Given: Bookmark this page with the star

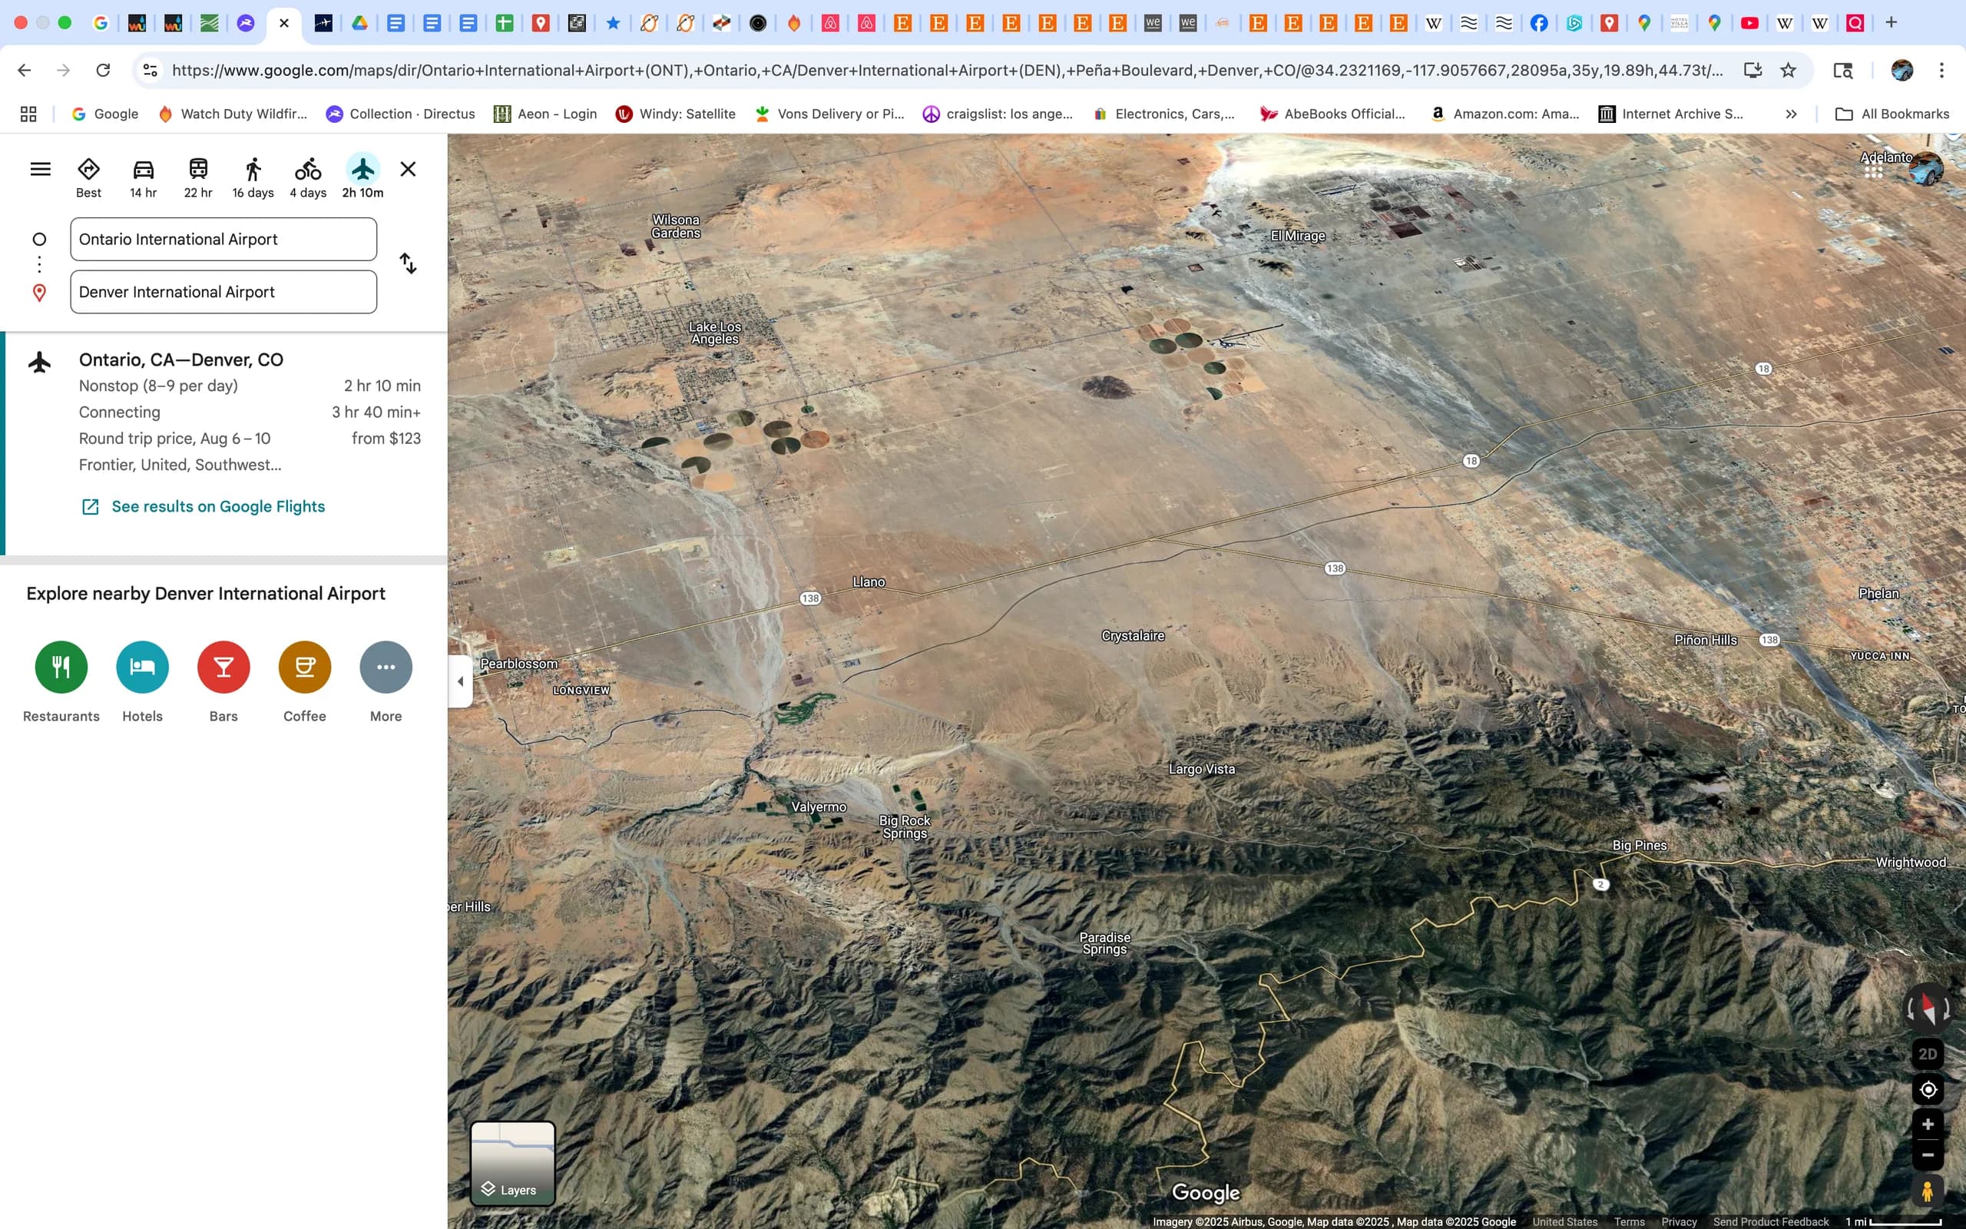Looking at the screenshot, I should point(1788,70).
